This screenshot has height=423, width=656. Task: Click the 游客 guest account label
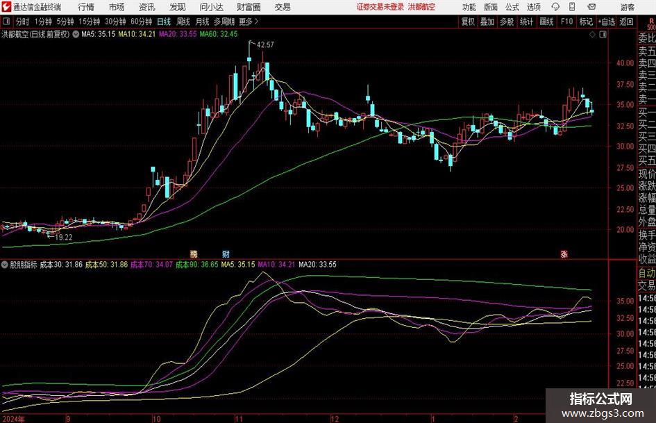pyautogui.click(x=628, y=7)
